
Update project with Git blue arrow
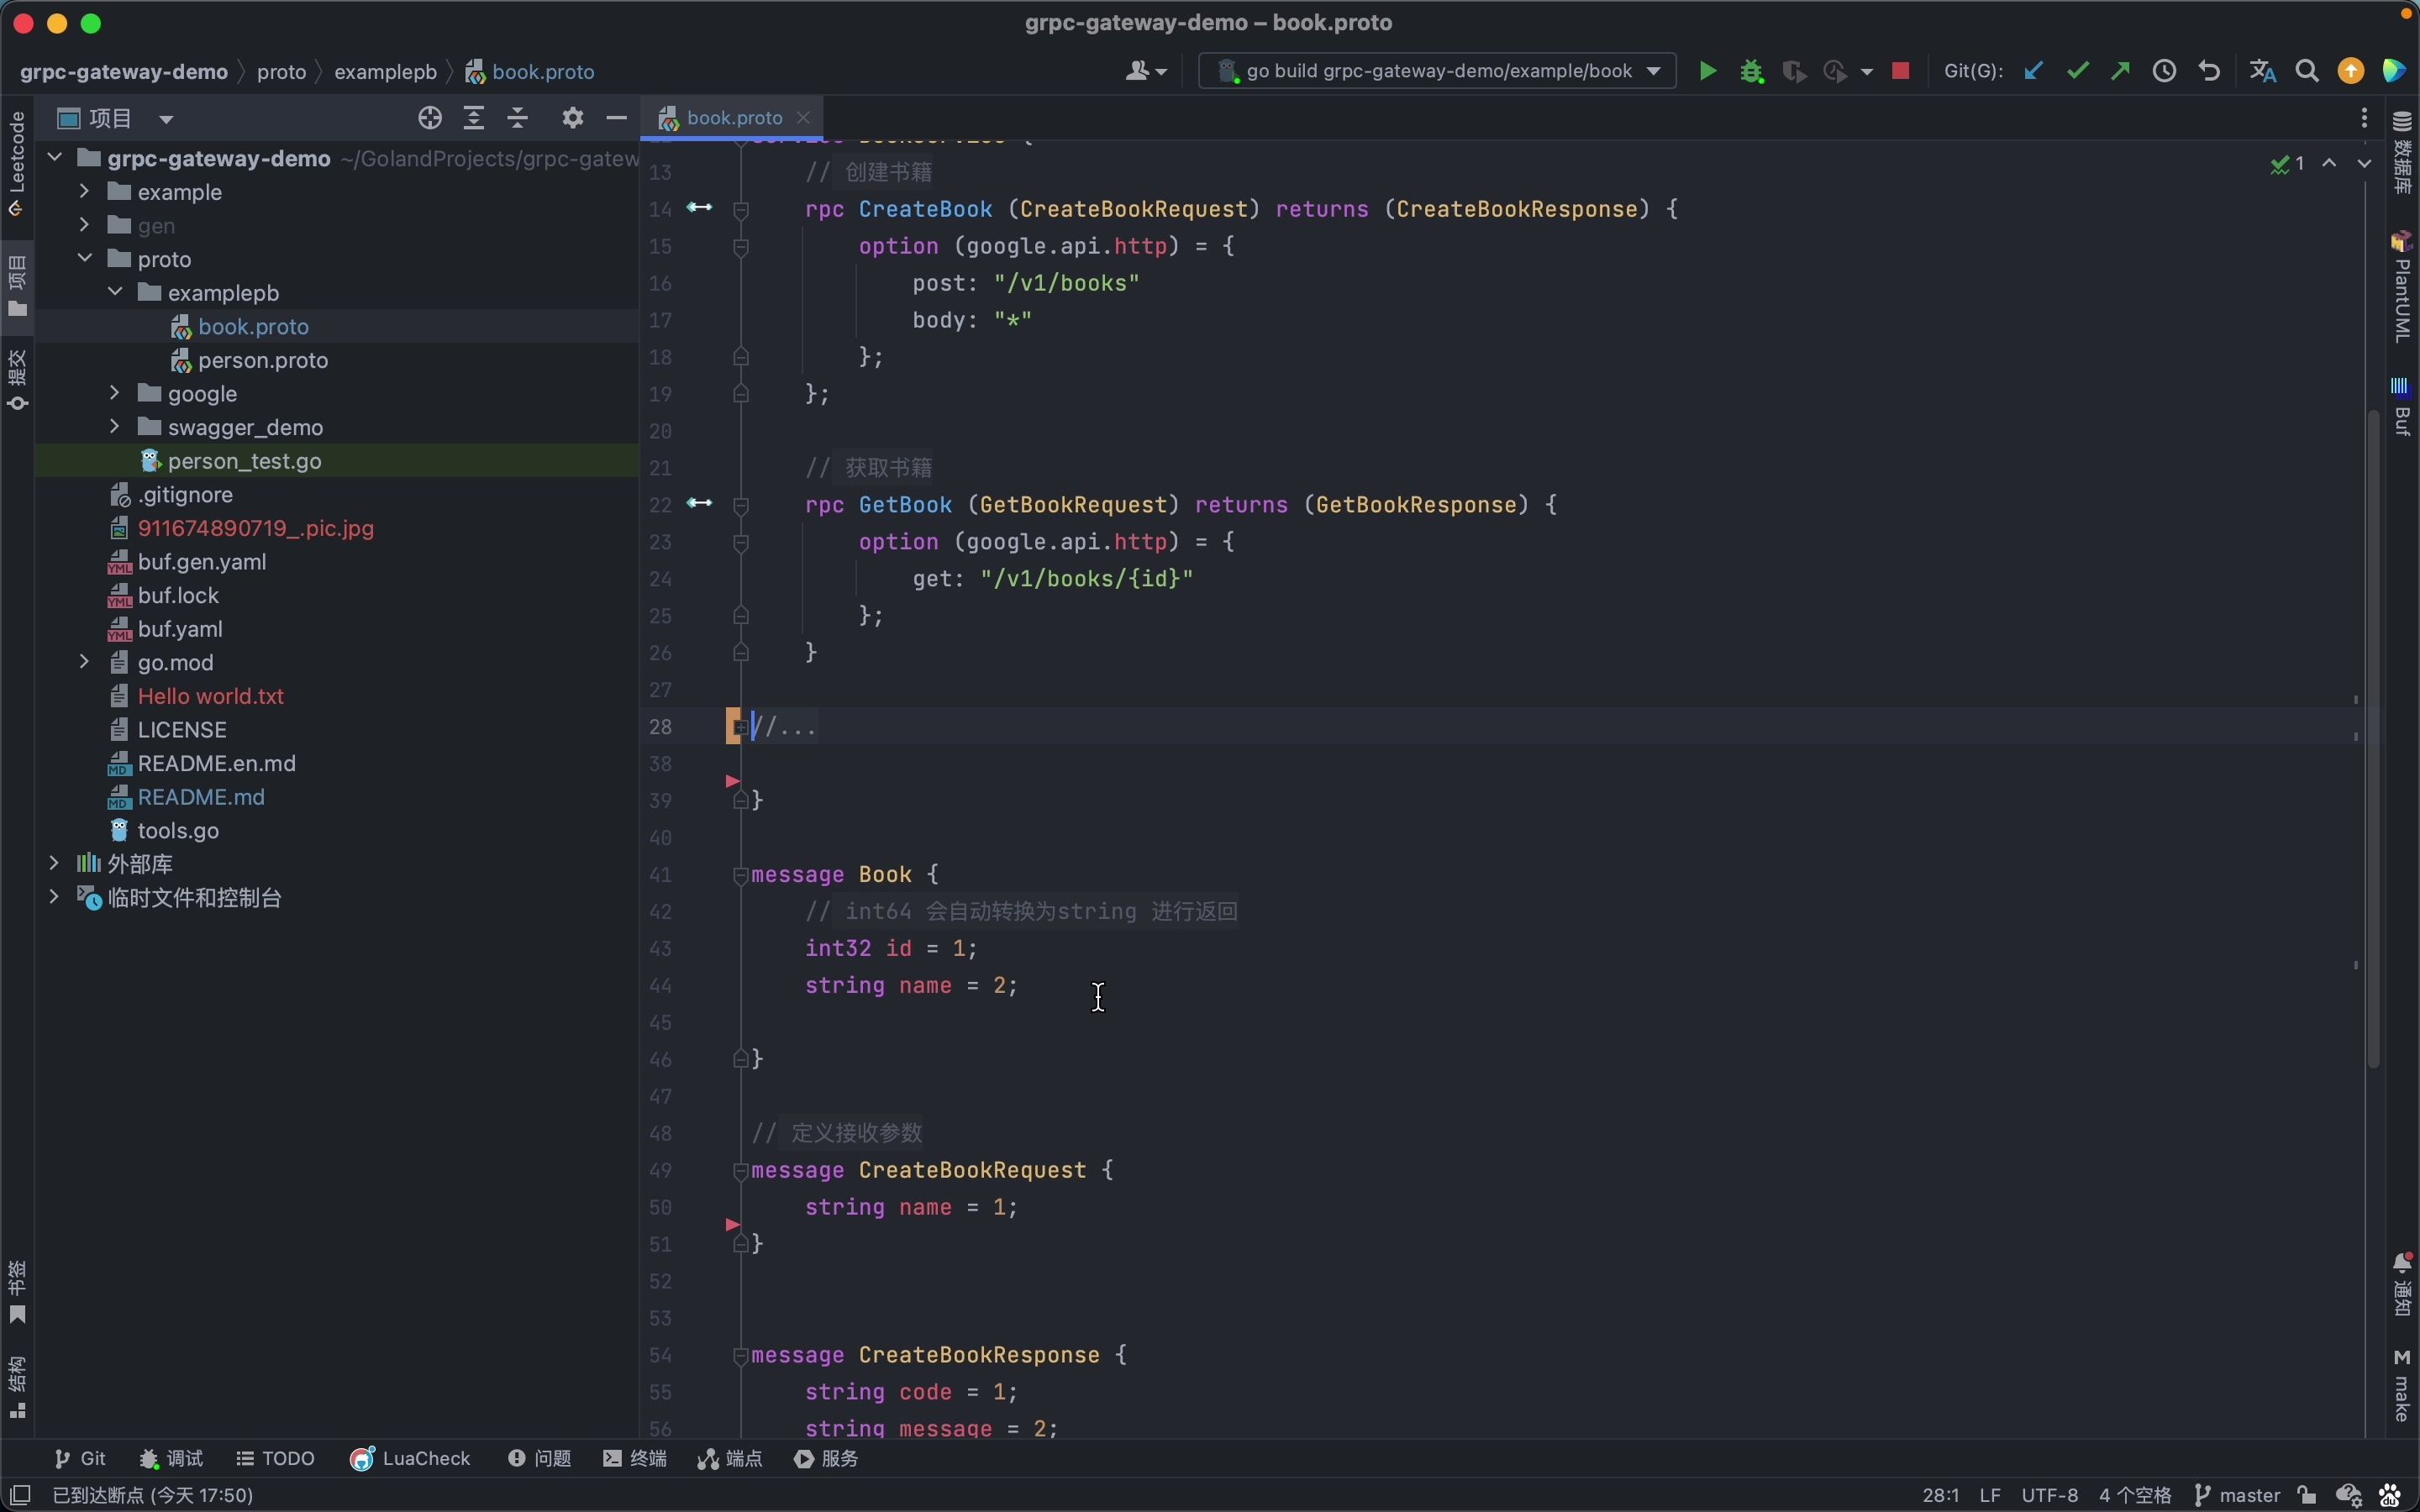coord(2033,71)
